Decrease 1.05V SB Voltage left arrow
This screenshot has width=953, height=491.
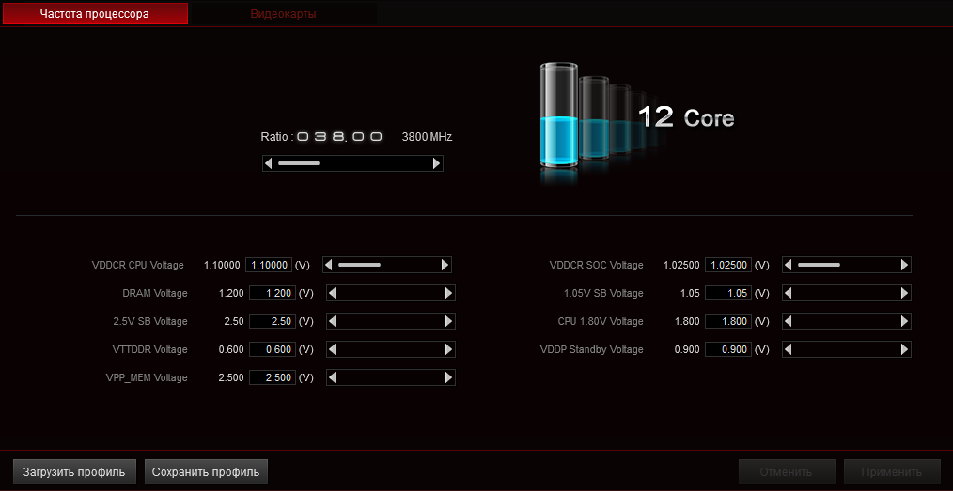(x=789, y=293)
